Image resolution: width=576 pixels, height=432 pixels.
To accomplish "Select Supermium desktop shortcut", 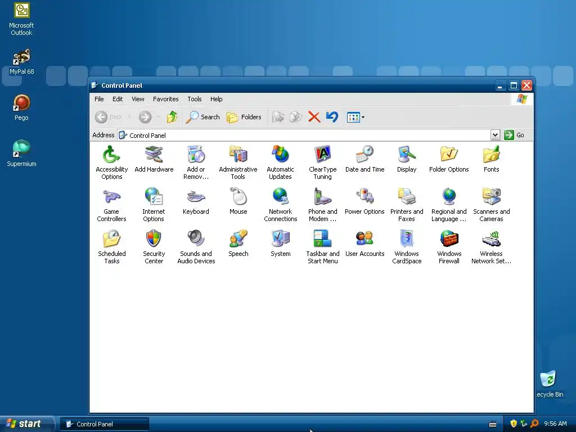I will [x=21, y=154].
